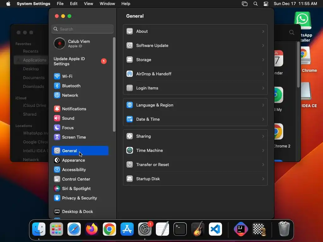Open the Software Update gear icon
Viewport: 323px width, 242px height.
point(130,45)
